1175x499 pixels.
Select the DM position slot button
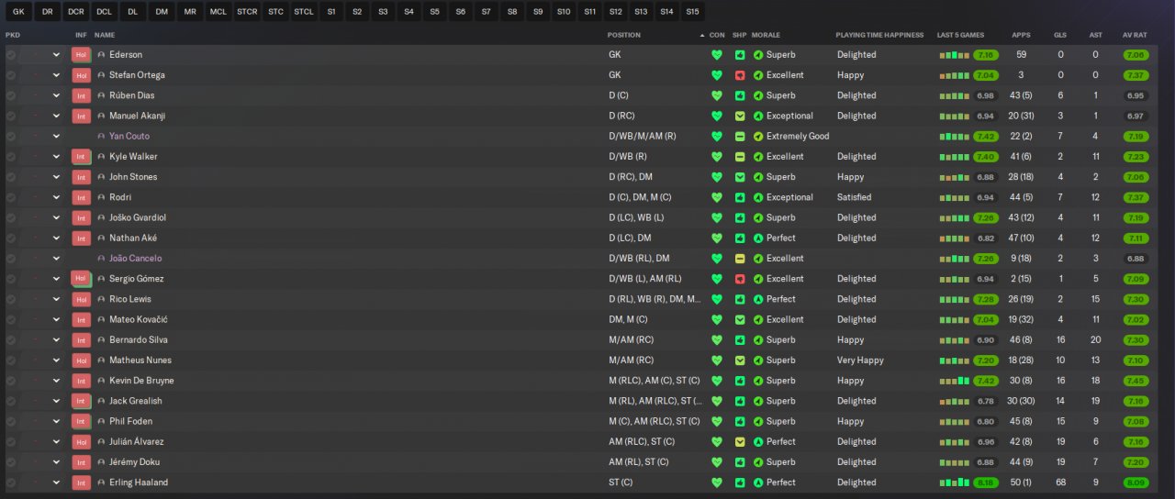coord(162,12)
